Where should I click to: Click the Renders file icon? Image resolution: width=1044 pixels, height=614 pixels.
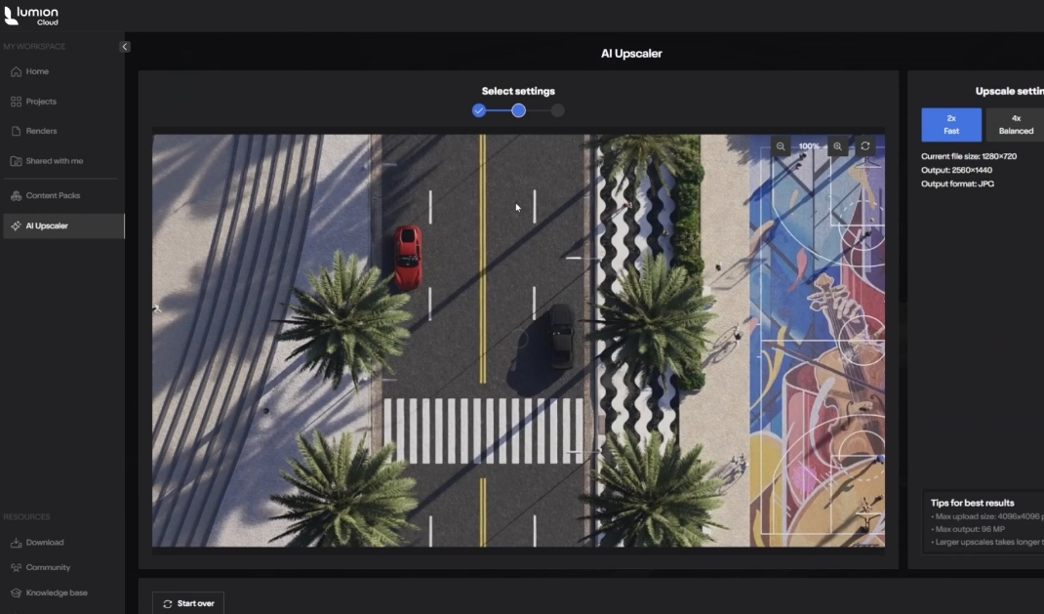(16, 131)
